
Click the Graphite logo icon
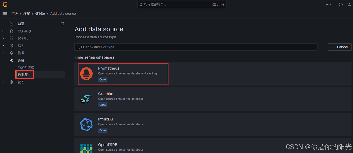(x=86, y=99)
